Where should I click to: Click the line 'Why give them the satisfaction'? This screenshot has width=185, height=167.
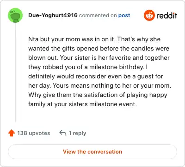(98, 95)
